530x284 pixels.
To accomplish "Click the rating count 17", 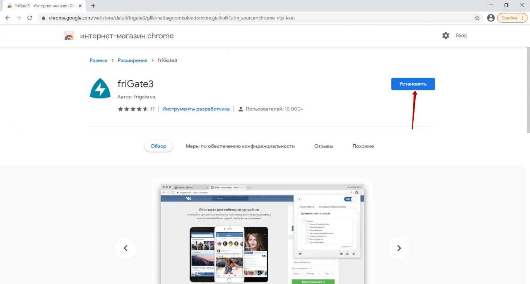I will pos(152,109).
